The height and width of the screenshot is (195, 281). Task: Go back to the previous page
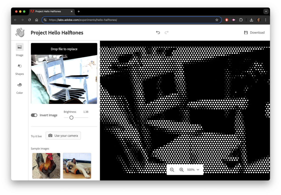[15, 20]
